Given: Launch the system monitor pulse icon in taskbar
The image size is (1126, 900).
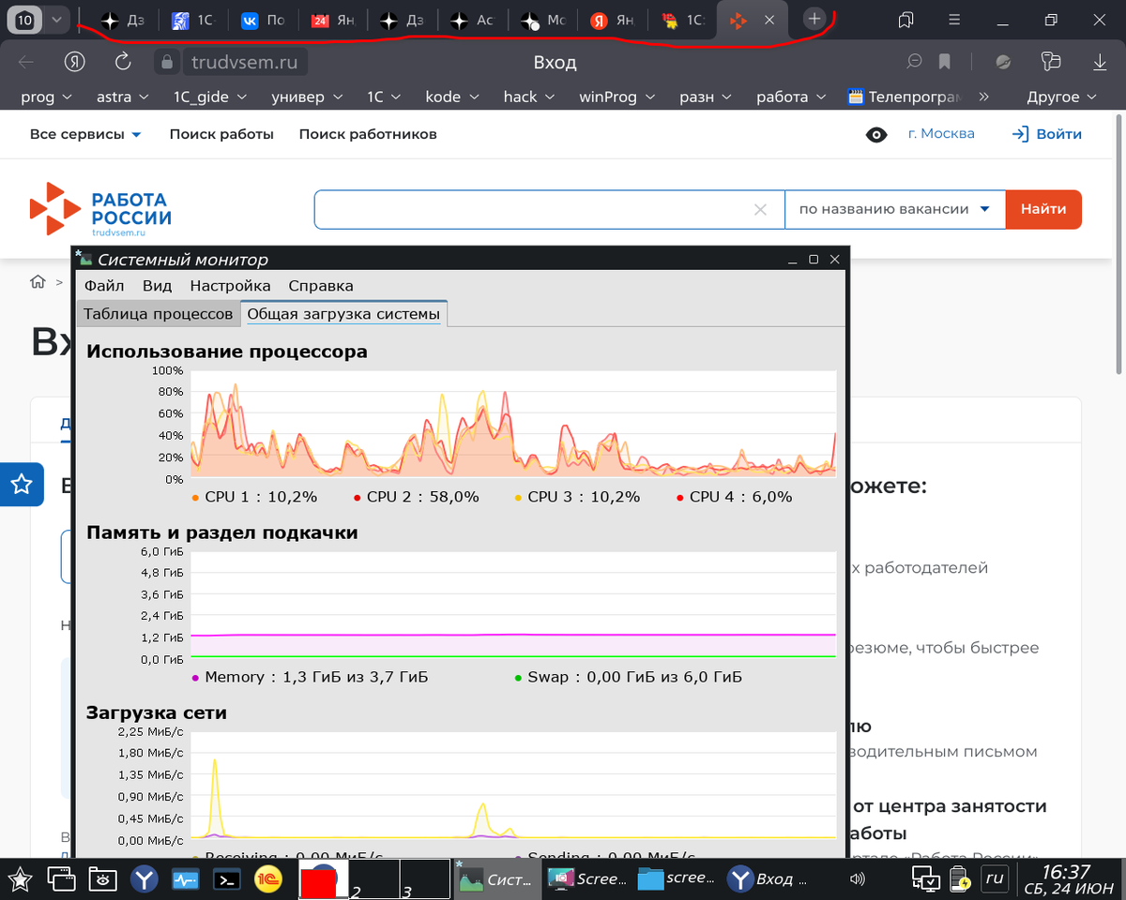Looking at the screenshot, I should pos(185,879).
